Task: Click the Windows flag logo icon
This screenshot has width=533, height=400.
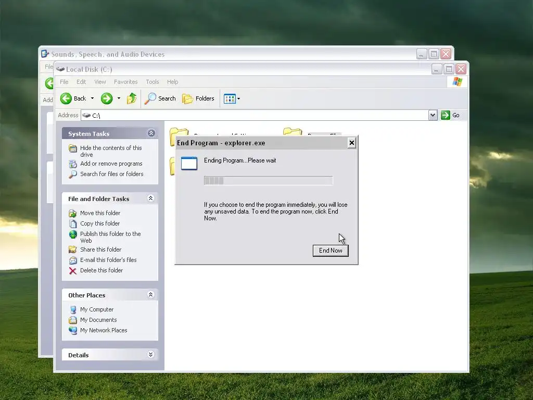Action: click(x=457, y=82)
